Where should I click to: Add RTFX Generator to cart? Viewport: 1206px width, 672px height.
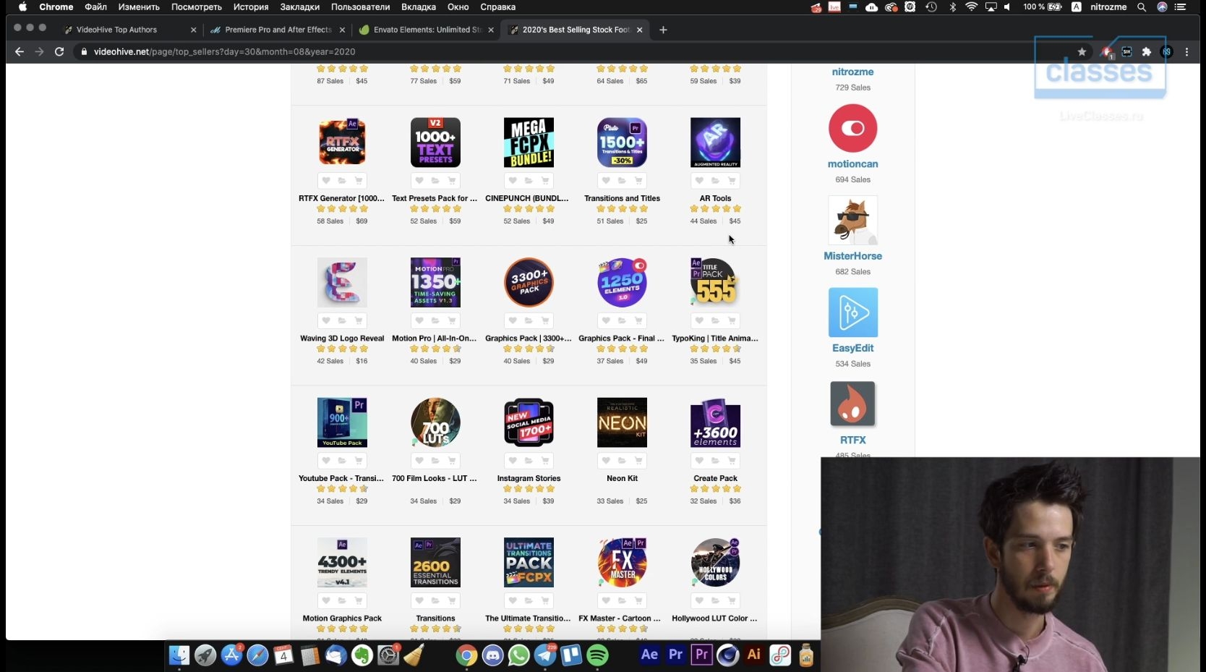click(359, 181)
